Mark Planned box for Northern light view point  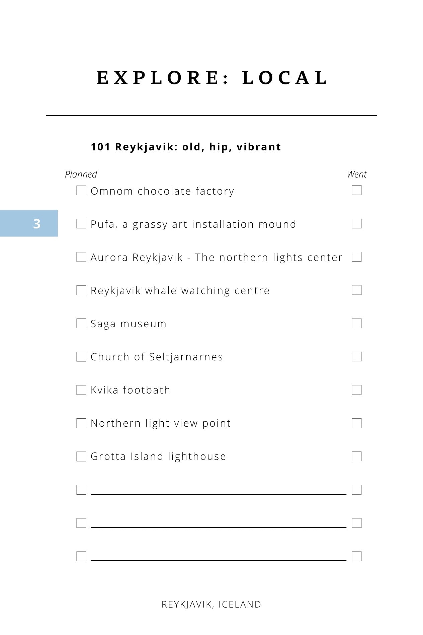coord(81,423)
